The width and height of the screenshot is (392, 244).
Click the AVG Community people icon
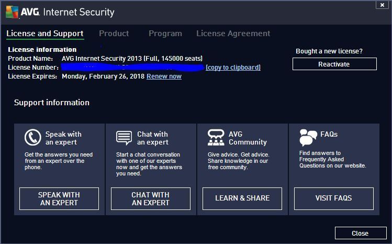216,138
